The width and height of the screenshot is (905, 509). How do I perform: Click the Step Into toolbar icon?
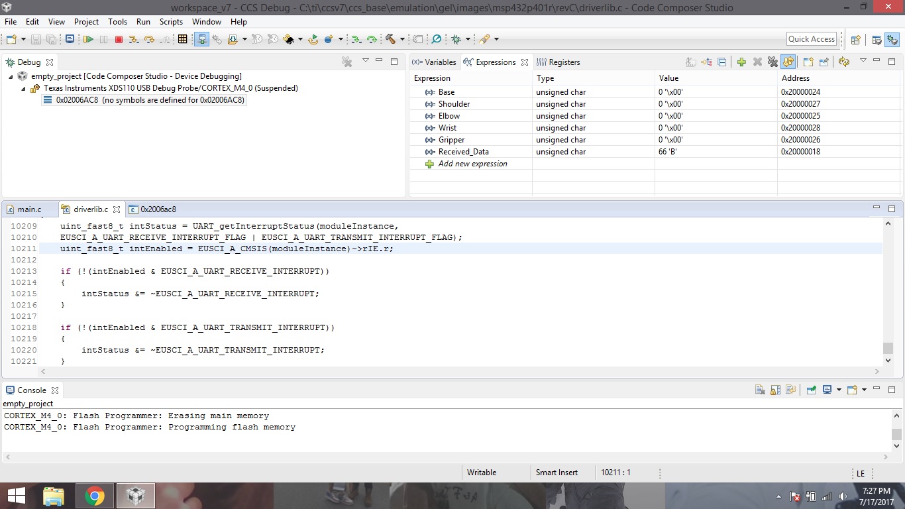(x=134, y=39)
